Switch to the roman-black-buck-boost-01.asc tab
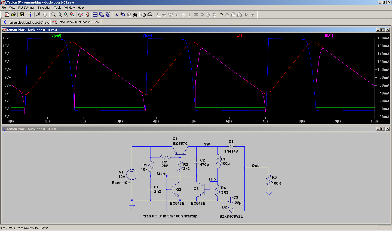392x231 pixels. coord(26,22)
